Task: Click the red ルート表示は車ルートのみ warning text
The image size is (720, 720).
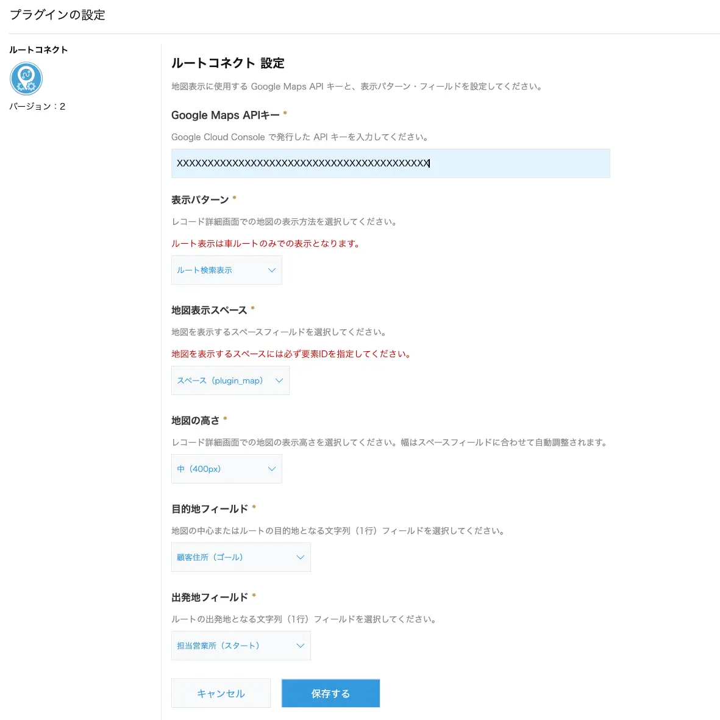Action: tap(266, 243)
